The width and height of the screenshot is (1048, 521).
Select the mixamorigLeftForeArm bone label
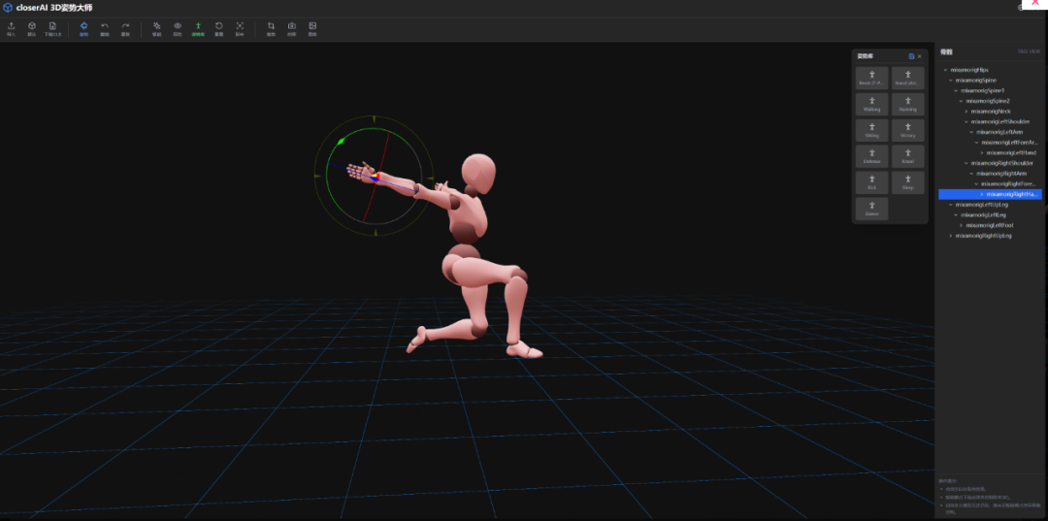tap(1009, 143)
